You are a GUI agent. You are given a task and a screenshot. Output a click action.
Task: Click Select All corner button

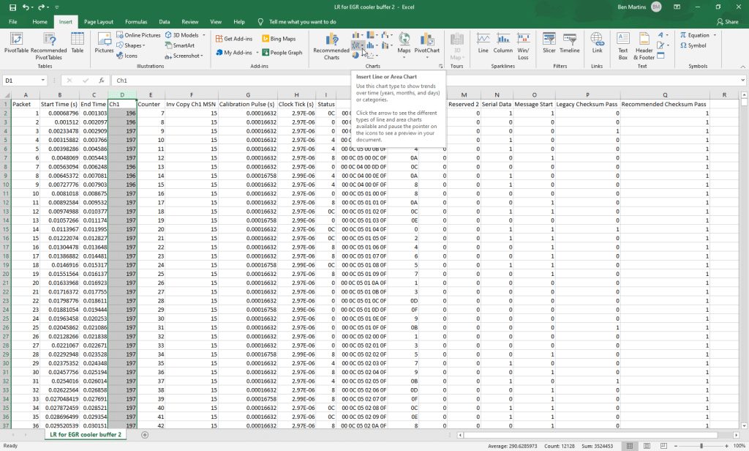tap(5, 94)
